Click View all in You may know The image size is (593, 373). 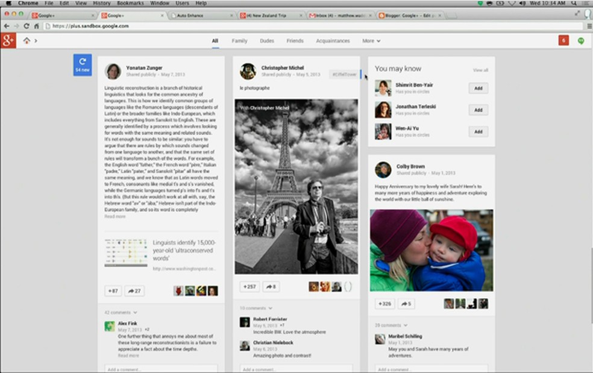pyautogui.click(x=480, y=70)
